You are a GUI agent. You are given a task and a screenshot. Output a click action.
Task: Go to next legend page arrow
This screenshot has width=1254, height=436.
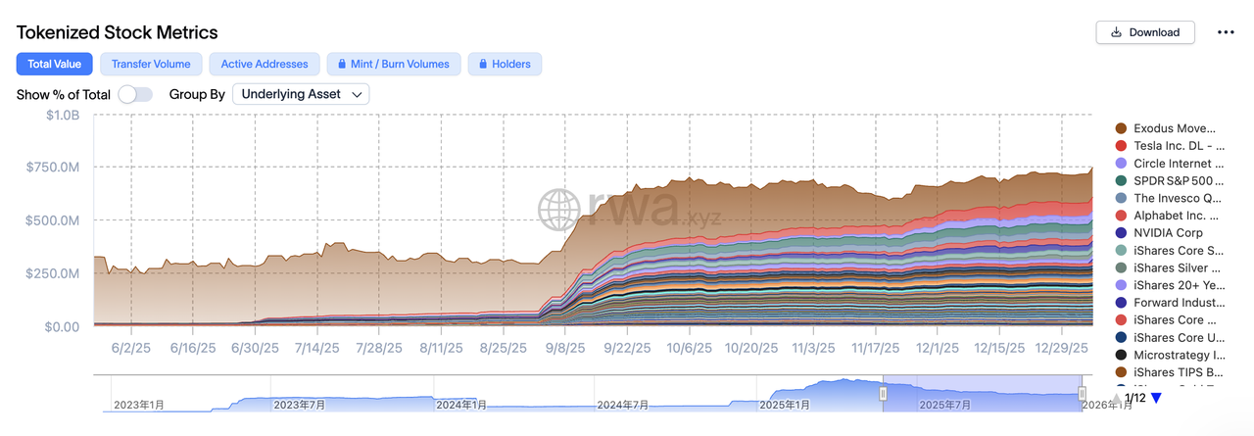coord(1156,399)
